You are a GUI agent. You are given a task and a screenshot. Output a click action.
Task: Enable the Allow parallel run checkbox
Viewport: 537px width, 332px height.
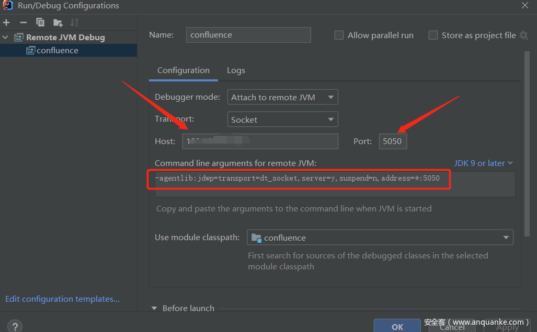339,35
